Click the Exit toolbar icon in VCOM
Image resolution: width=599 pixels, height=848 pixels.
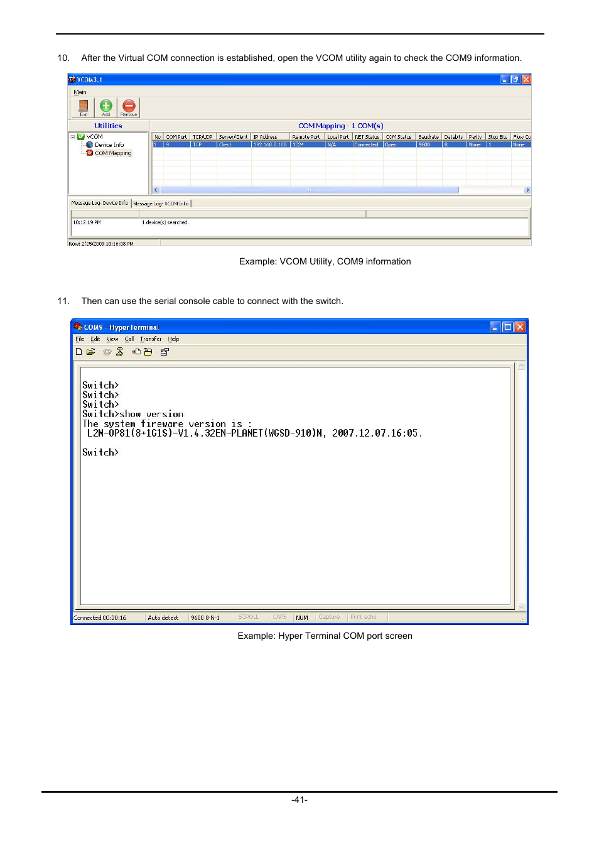(83, 107)
